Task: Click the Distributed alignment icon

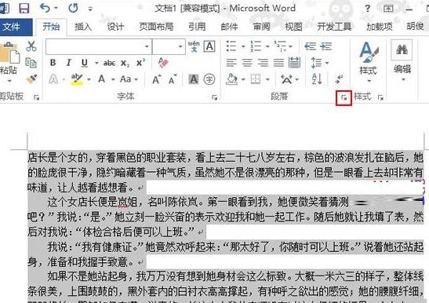Action: (x=294, y=63)
